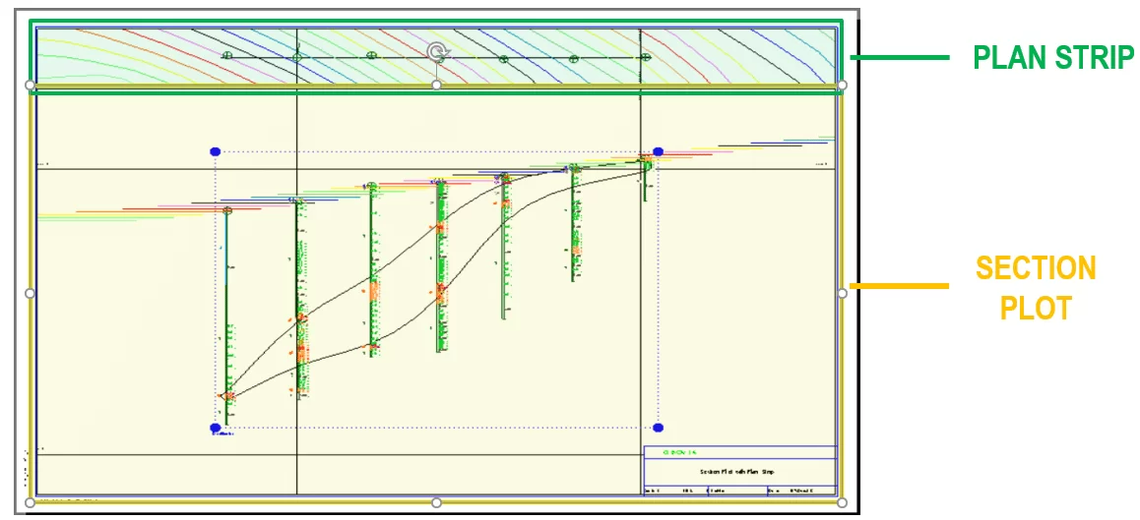Click the right-middle white resize handle

(843, 293)
